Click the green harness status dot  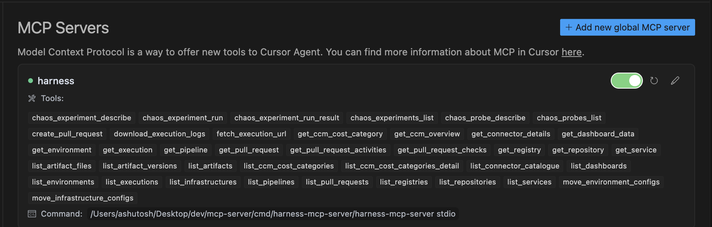tap(31, 81)
